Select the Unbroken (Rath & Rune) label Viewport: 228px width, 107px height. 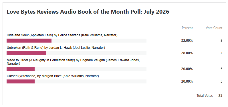tap(56, 48)
